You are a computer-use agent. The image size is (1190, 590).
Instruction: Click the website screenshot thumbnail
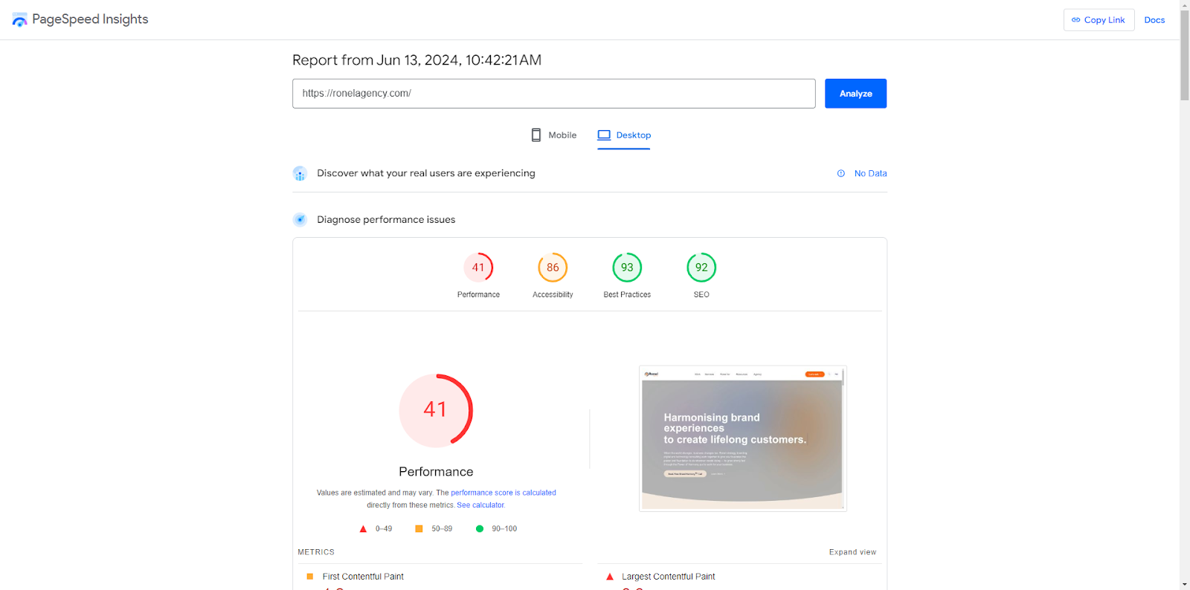(x=742, y=438)
